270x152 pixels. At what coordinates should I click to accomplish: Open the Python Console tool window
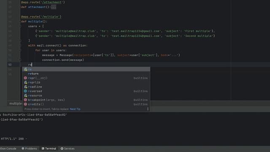point(8,149)
